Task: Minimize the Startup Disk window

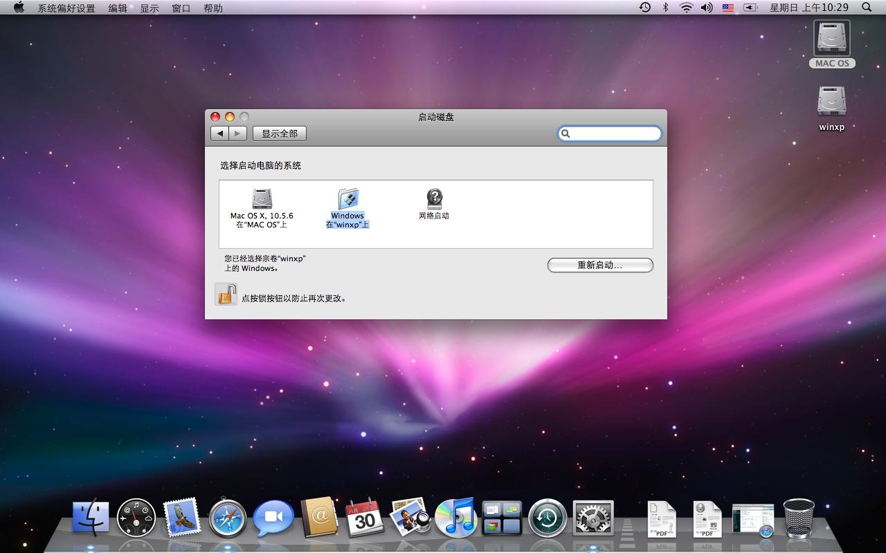Action: [230, 117]
